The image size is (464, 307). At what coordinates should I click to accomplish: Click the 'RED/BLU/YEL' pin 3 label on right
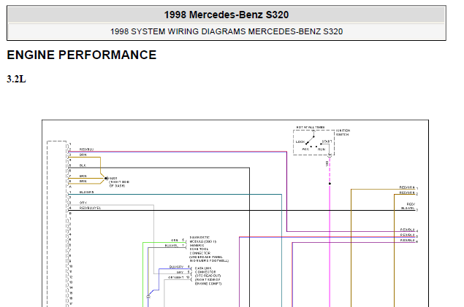click(x=409, y=206)
